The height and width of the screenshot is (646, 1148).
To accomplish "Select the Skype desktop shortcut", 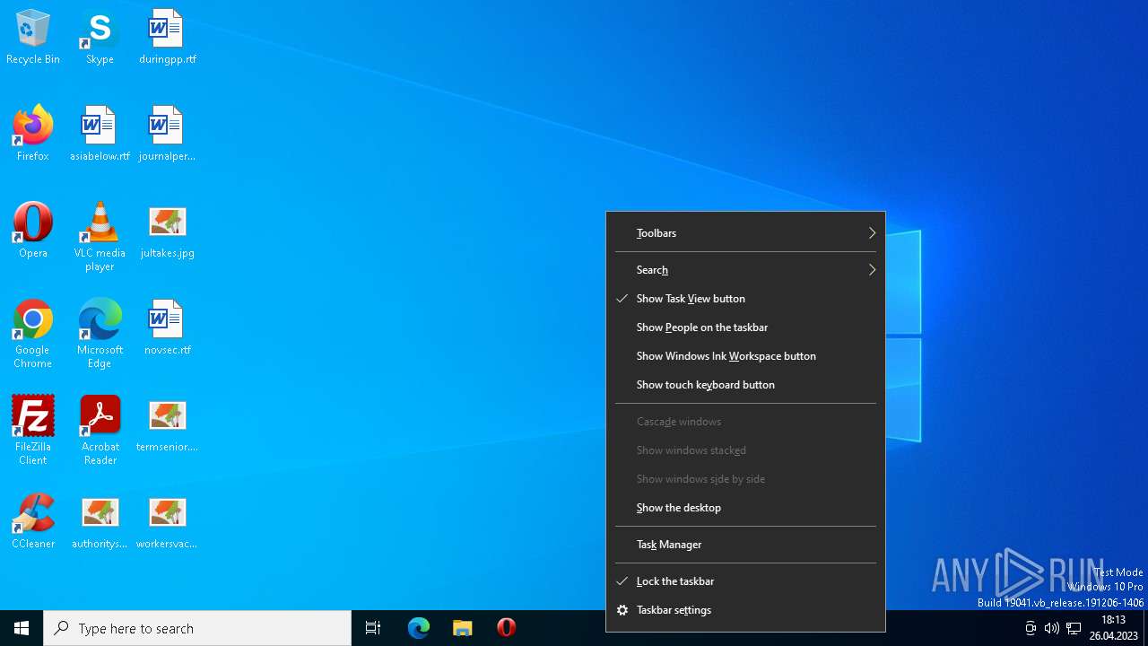I will pos(100,37).
